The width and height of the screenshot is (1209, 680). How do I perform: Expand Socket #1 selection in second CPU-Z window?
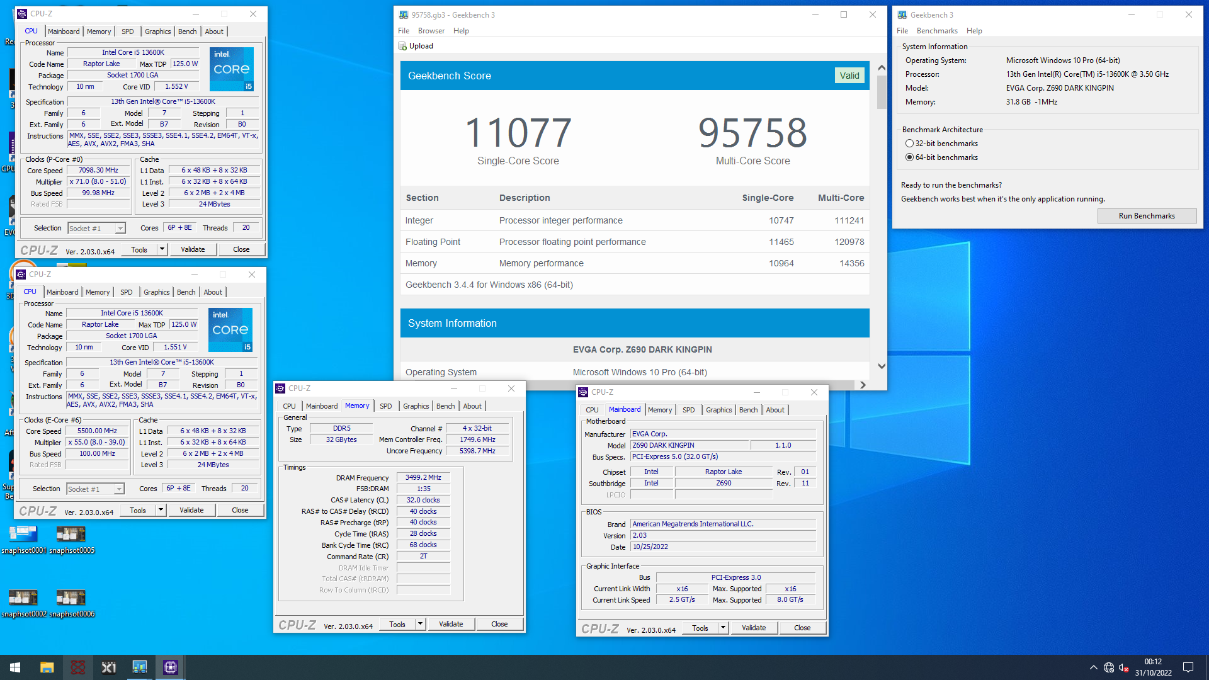point(119,489)
